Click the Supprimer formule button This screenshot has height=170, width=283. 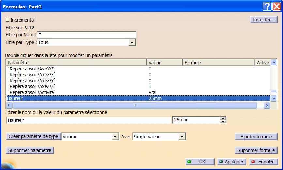pos(256,150)
